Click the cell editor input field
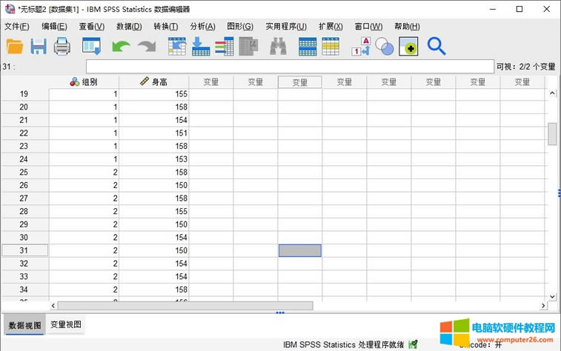Viewport: 561px width, 351px height. [289, 67]
